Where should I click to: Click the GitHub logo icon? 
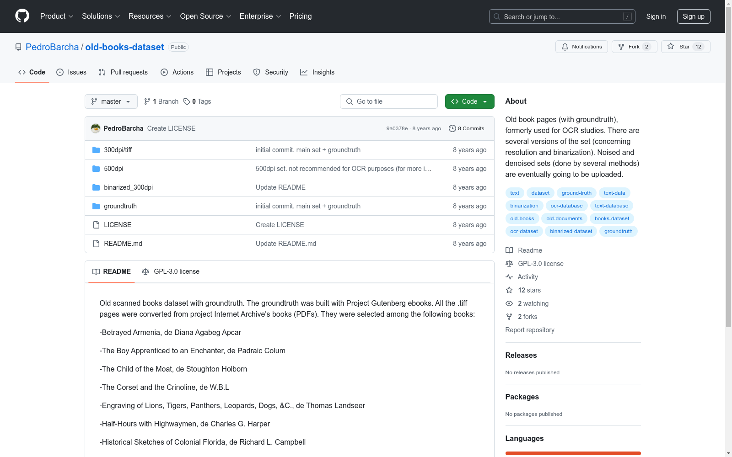pyautogui.click(x=22, y=16)
